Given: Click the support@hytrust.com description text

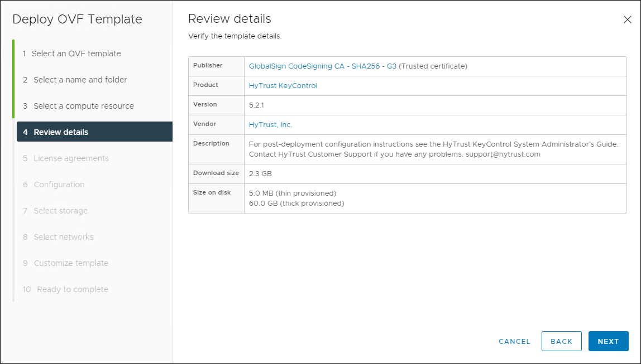Looking at the screenshot, I should tap(503, 154).
